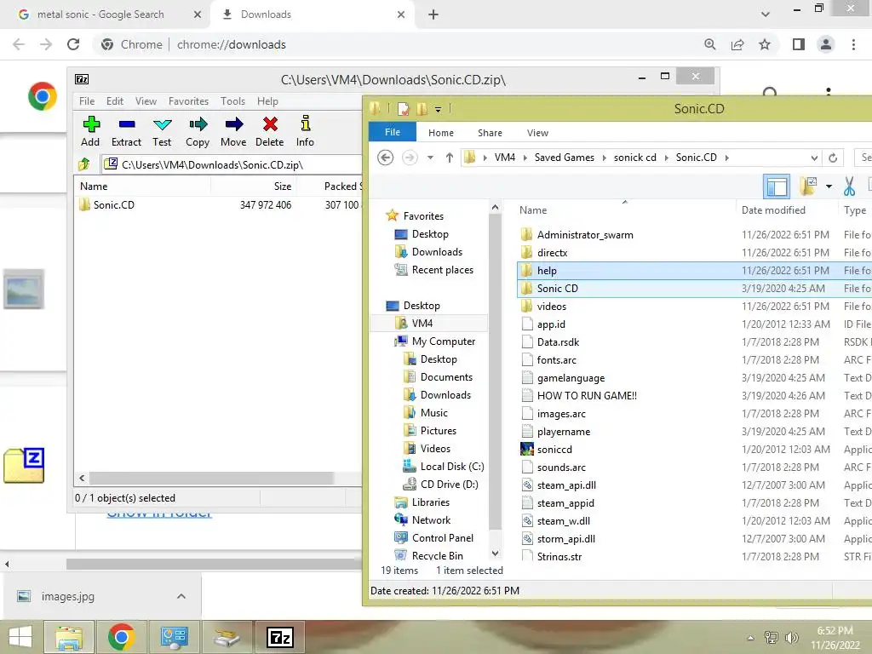872x654 pixels.
Task: Select Downloads under Favorites in navigation pane
Action: click(437, 252)
